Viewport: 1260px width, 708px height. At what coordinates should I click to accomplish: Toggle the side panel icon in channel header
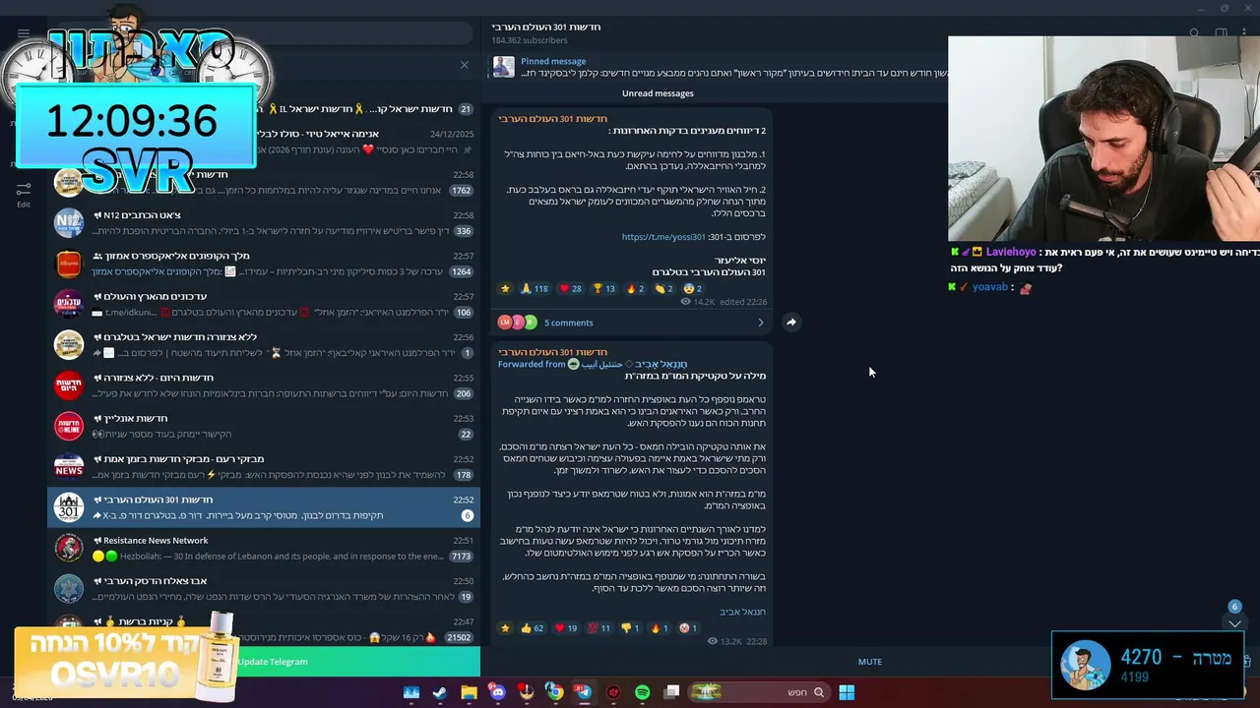[1221, 33]
